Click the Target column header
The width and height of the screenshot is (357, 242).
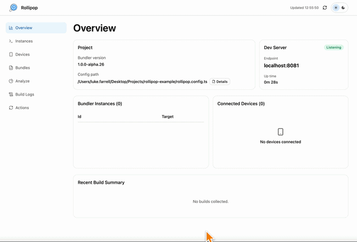[167, 116]
